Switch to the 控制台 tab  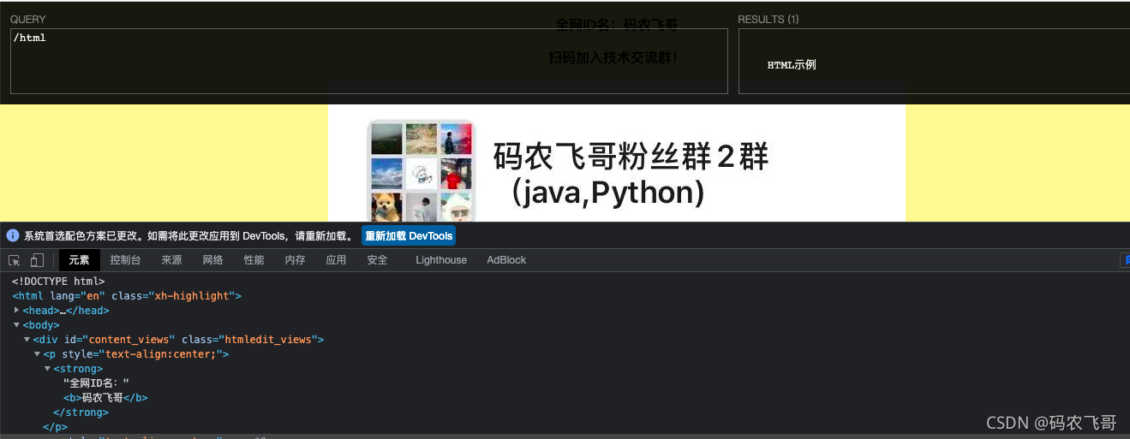[x=126, y=260]
